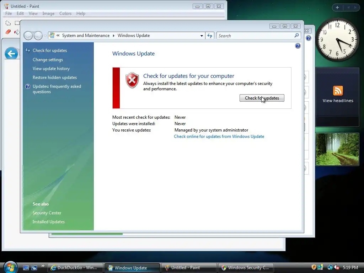Open recent pages dropdown beside navigation arrows
364x273 pixels.
tap(45, 36)
